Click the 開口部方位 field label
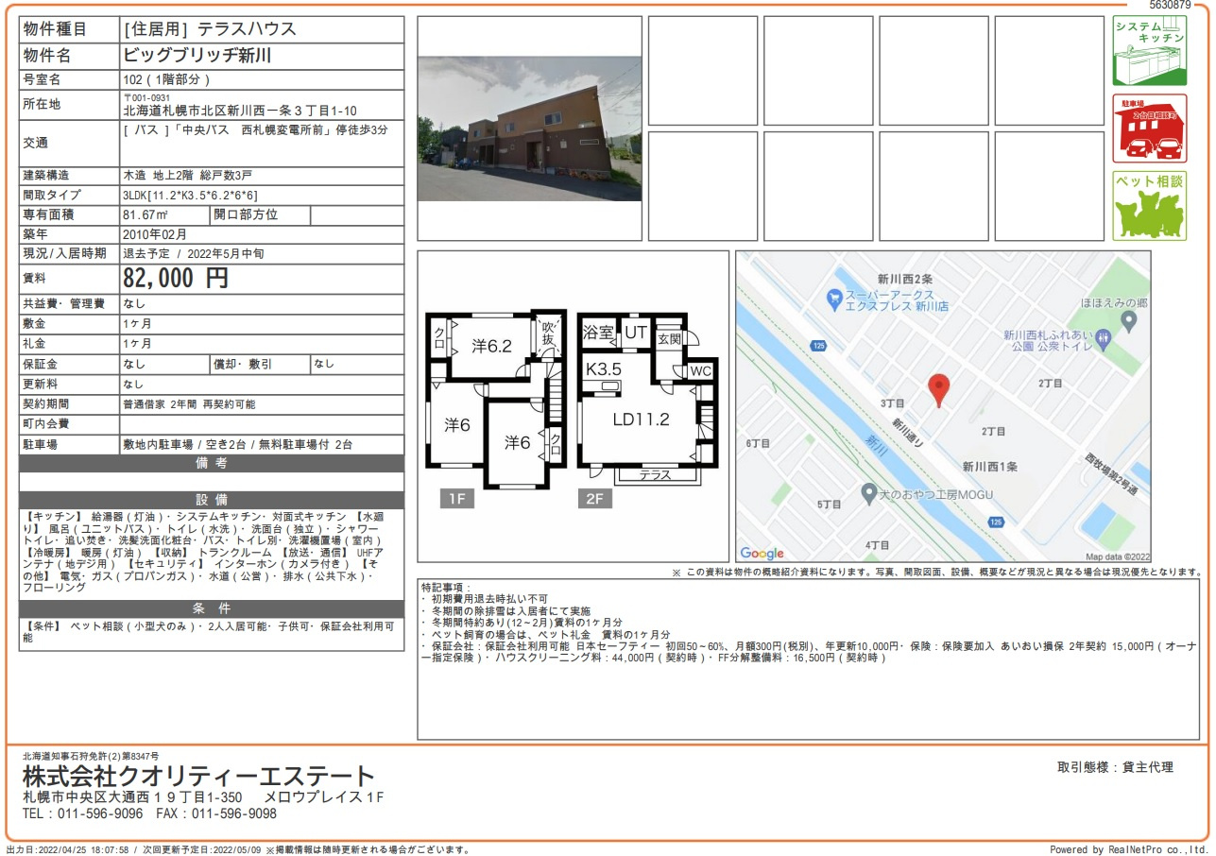Image resolution: width=1216 pixels, height=856 pixels. pos(246,214)
